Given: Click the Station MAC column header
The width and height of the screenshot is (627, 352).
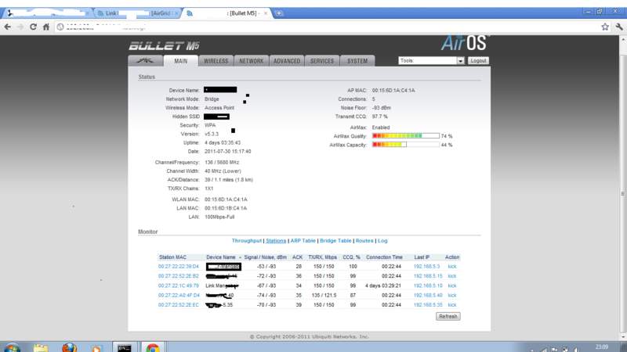Looking at the screenshot, I should coord(172,257).
